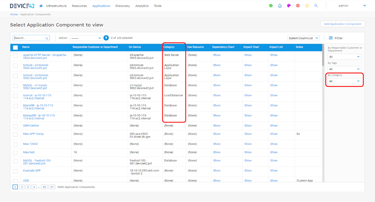Open the Analytics menu
The image size is (375, 202).
(142, 6)
